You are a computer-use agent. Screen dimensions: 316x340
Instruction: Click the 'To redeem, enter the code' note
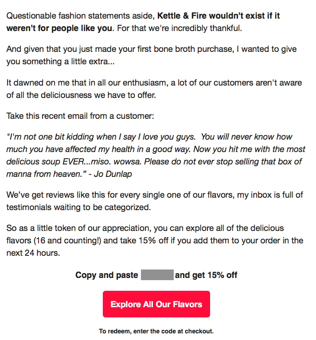156,331
